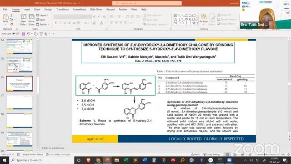Click the Accessibility Investigate status button
This screenshot has height=164, width=291.
click(58, 154)
